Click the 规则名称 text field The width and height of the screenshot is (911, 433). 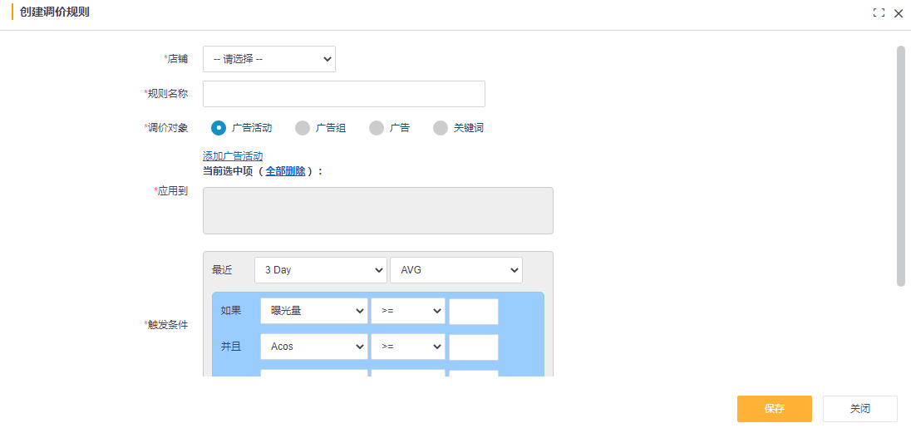343,94
